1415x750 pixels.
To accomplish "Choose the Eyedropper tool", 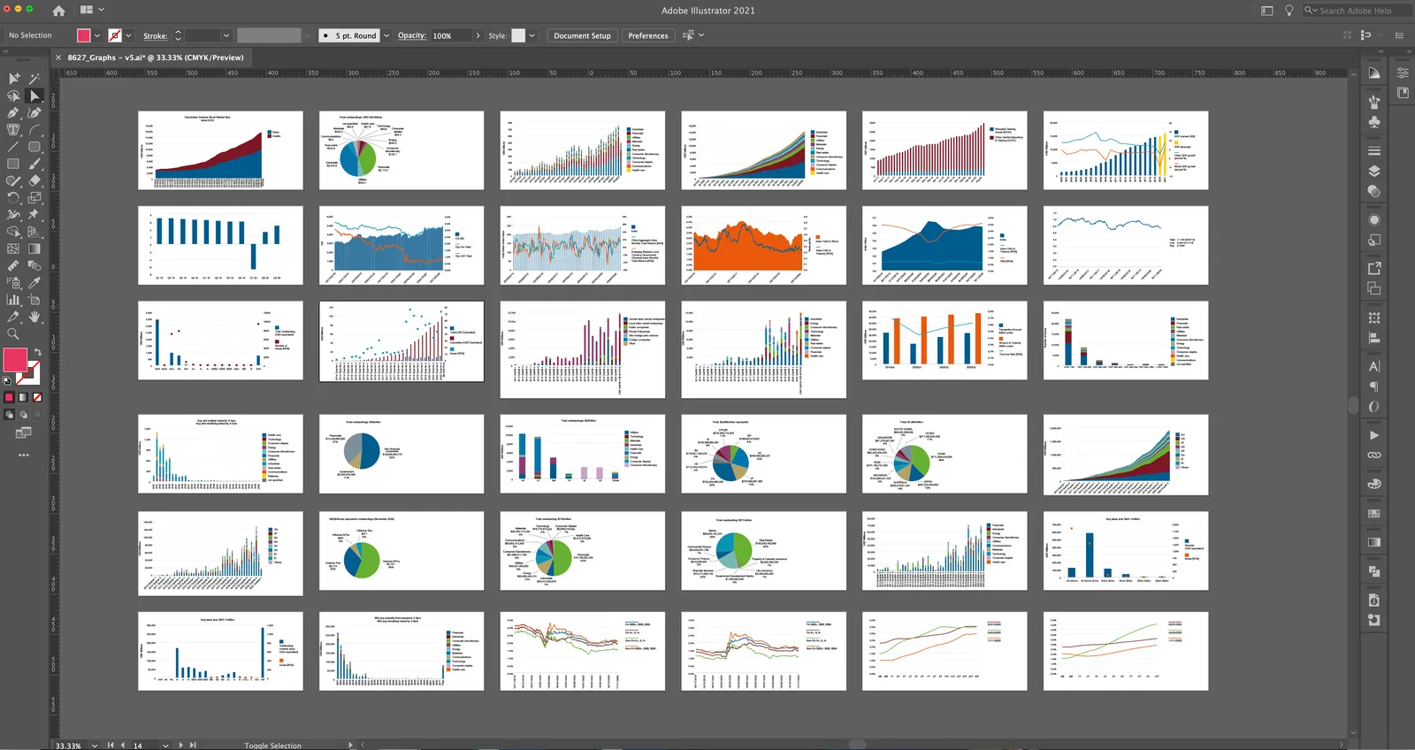I will (x=34, y=283).
